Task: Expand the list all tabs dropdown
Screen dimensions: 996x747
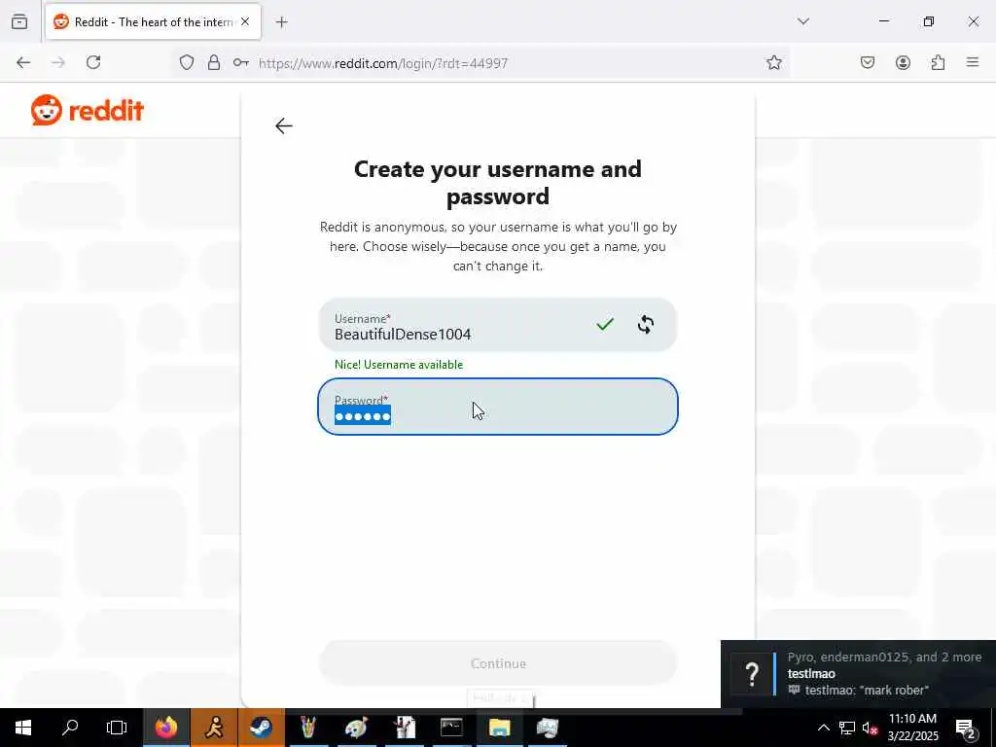Action: tap(803, 21)
